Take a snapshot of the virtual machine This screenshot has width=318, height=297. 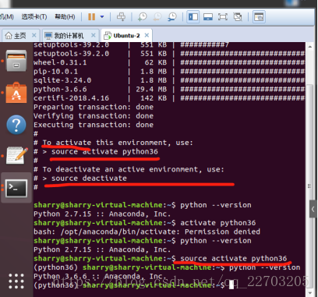(143, 17)
